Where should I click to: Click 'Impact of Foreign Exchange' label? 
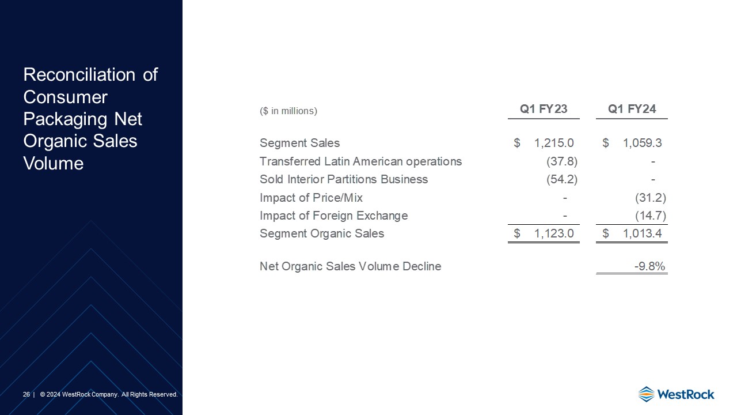point(333,216)
